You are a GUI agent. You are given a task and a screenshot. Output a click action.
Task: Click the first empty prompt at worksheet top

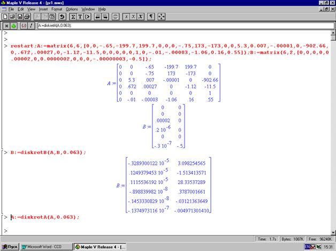[x=5, y=33]
